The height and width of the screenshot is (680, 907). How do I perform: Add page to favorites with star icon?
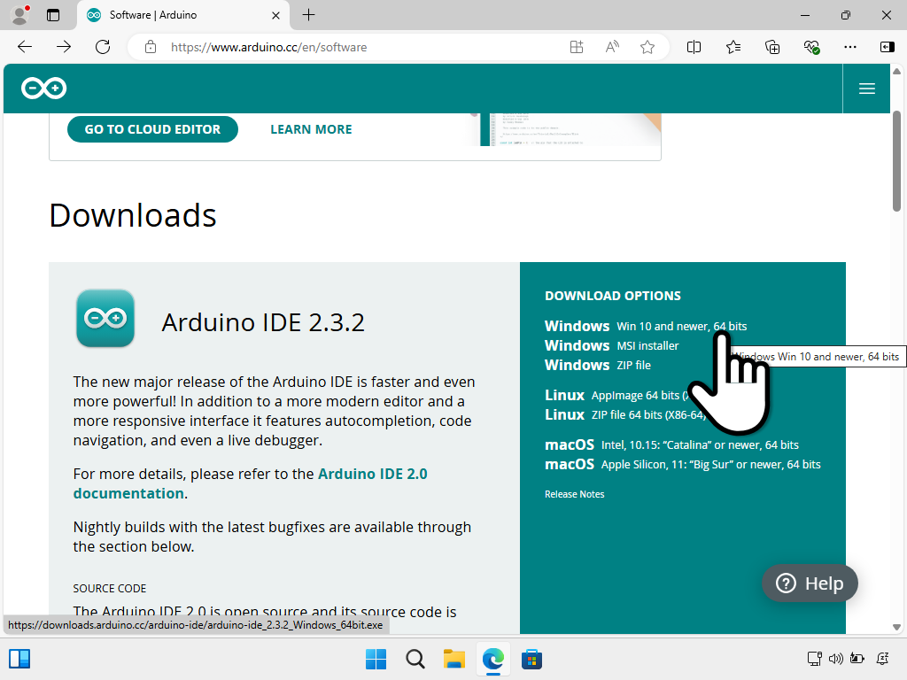click(647, 47)
